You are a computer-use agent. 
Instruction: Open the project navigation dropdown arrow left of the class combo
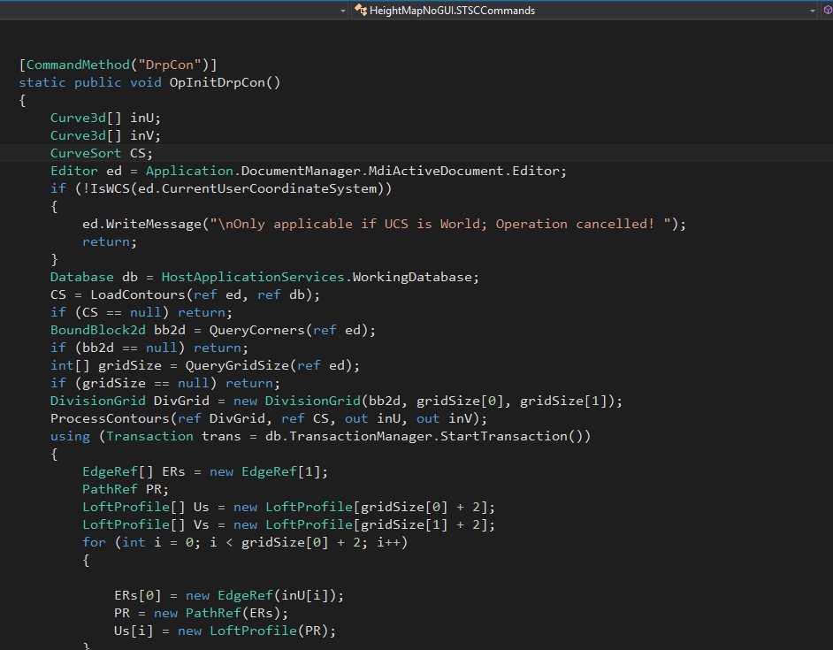click(342, 11)
